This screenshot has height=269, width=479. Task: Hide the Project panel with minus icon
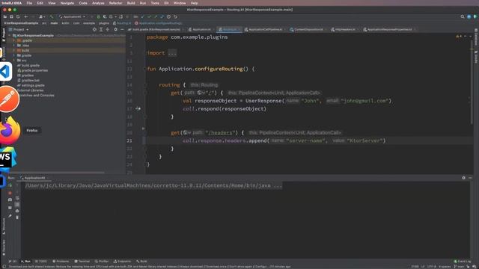122,29
